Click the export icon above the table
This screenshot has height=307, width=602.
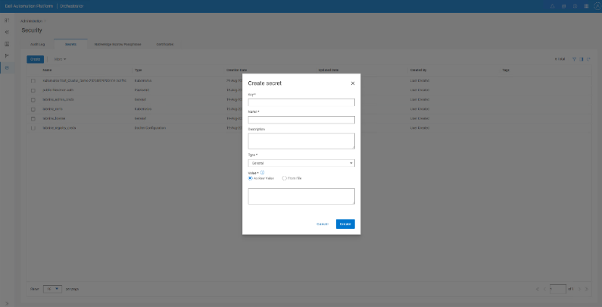pos(588,59)
